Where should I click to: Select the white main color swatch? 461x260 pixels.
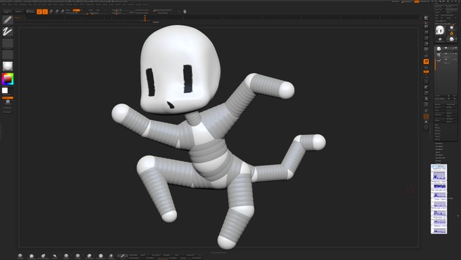point(5,90)
